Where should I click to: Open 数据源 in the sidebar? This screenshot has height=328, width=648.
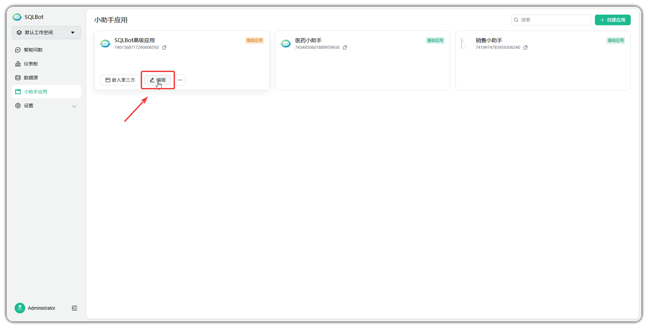(x=31, y=78)
